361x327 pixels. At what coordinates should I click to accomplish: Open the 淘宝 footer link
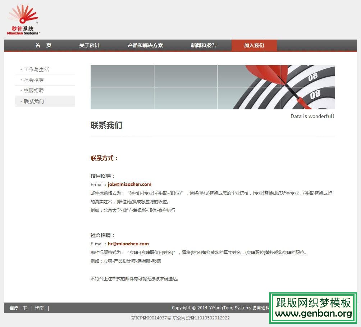pyautogui.click(x=39, y=308)
